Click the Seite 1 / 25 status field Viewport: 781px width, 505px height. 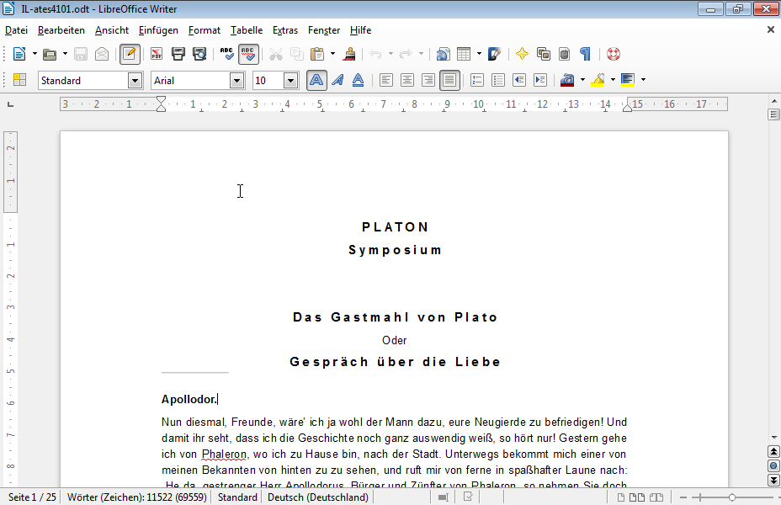(x=32, y=497)
